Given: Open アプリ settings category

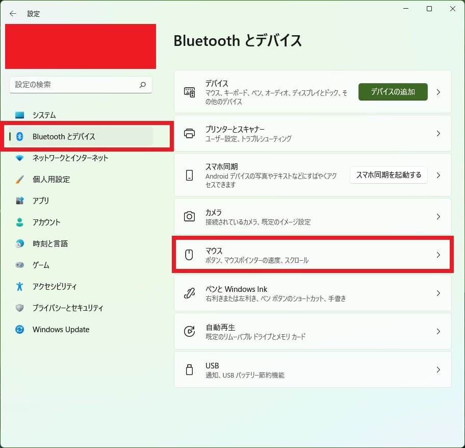Looking at the screenshot, I should (x=81, y=201).
